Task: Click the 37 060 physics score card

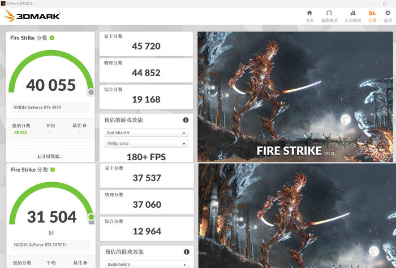Action: (x=147, y=202)
